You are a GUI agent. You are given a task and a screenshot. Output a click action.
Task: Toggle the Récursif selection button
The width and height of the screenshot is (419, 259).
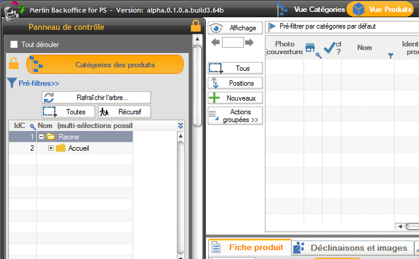coord(124,112)
